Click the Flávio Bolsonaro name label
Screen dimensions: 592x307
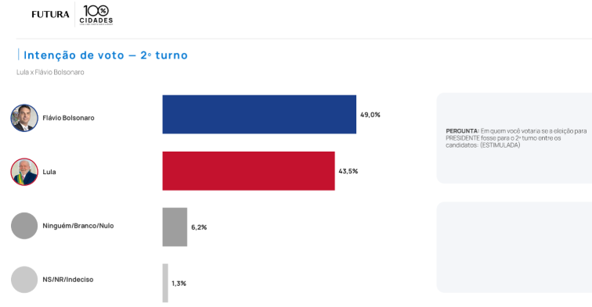(x=68, y=118)
